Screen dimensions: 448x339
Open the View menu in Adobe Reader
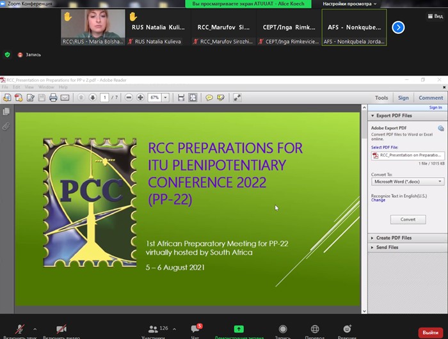[29, 87]
